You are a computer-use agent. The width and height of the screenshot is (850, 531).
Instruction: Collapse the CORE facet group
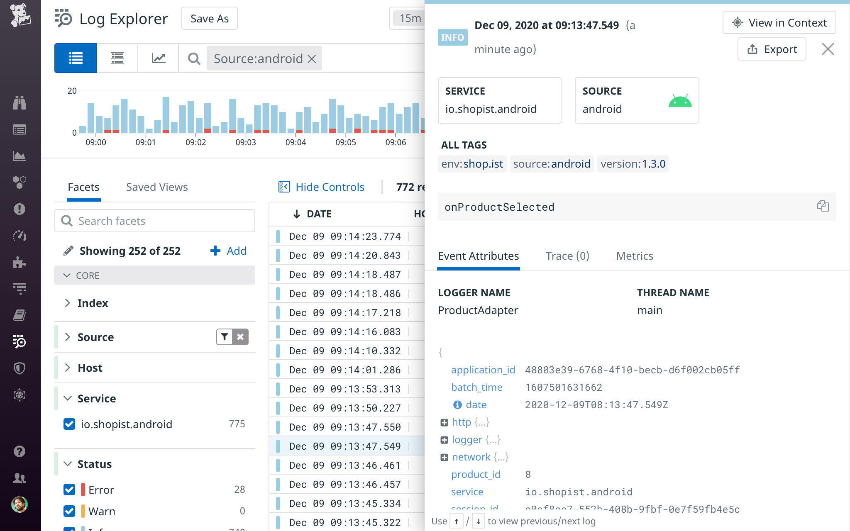pos(67,275)
